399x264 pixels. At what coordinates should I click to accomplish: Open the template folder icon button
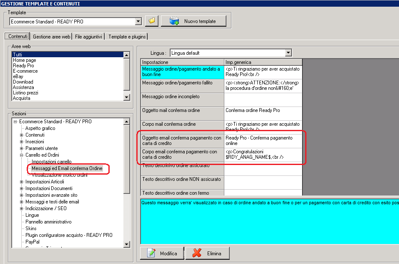(152, 21)
